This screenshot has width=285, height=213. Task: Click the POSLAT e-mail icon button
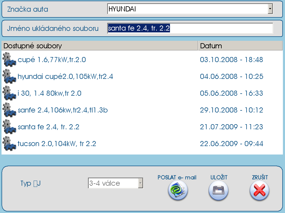tap(177, 190)
